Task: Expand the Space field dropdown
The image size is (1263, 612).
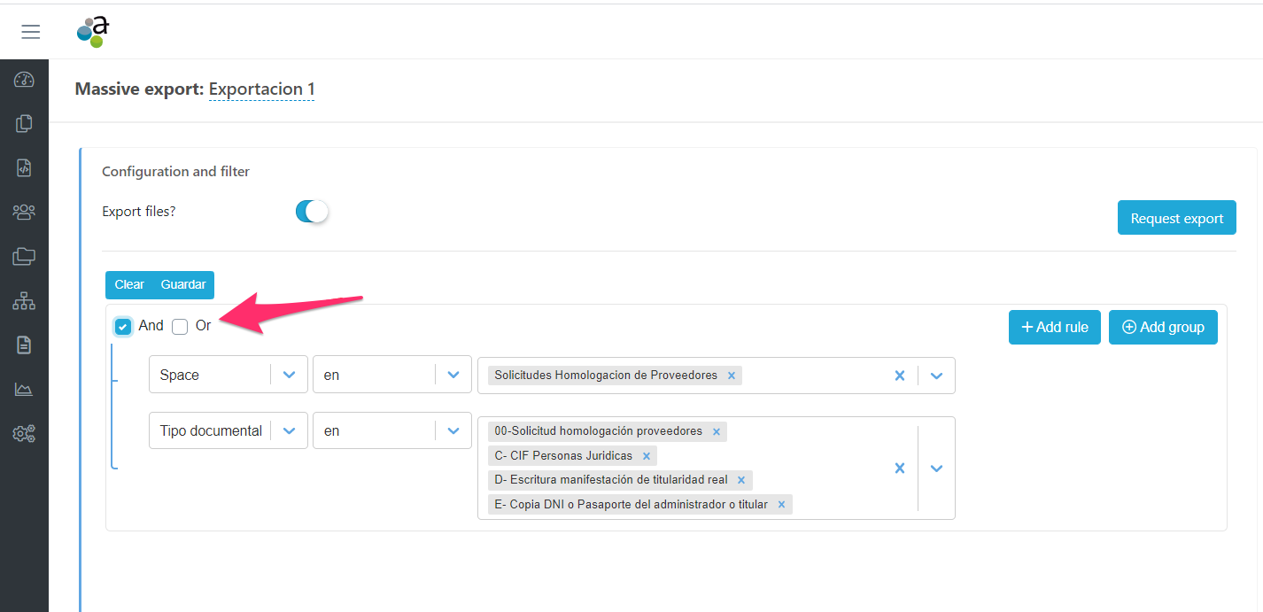Action: click(x=289, y=375)
